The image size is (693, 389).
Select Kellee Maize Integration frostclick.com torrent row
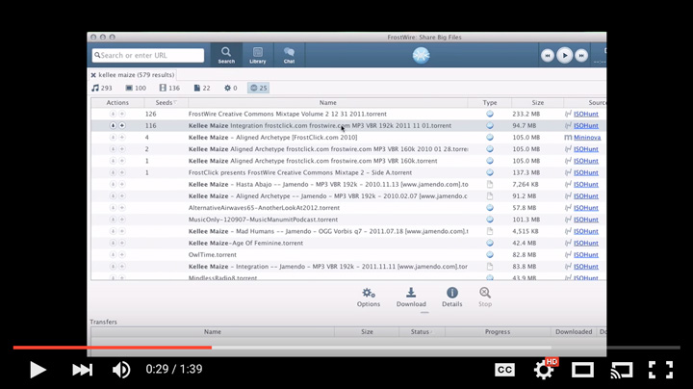point(348,125)
